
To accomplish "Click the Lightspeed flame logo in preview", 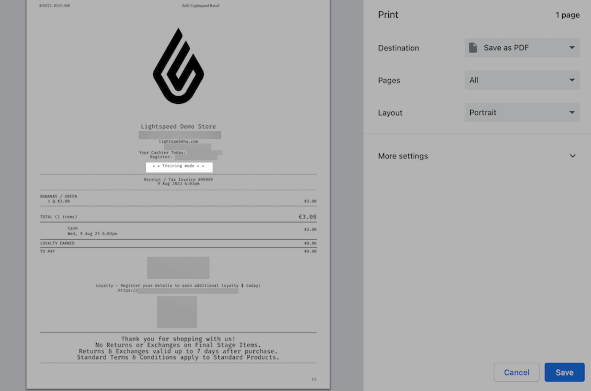I will (178, 66).
